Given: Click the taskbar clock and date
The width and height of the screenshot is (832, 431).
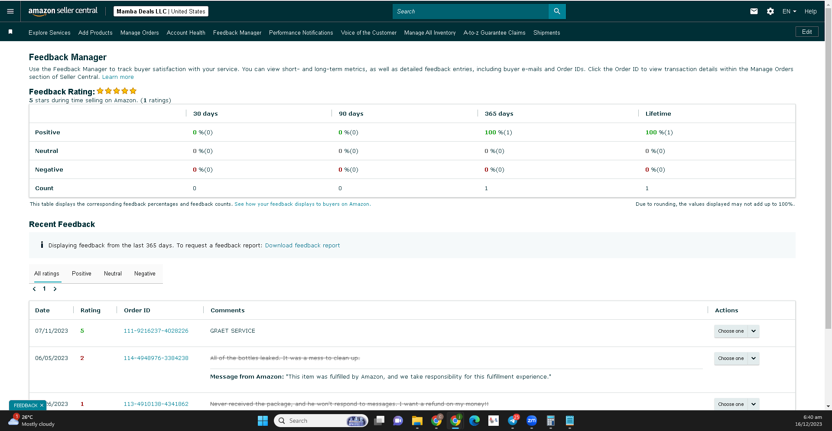Looking at the screenshot, I should pos(808,421).
